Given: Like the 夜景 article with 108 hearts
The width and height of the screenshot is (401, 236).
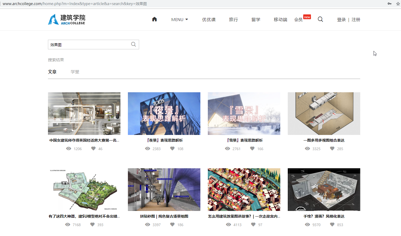Looking at the screenshot, I should tap(172, 149).
